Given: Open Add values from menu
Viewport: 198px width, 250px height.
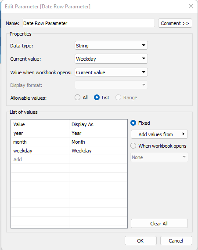Looking at the screenshot, I should [159, 134].
